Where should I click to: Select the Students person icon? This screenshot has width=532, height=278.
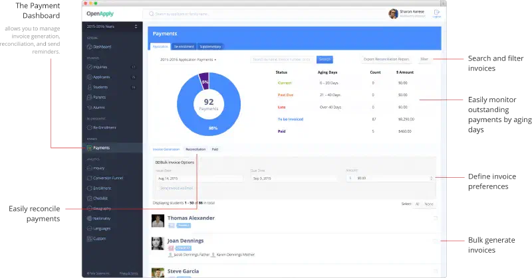[90, 87]
